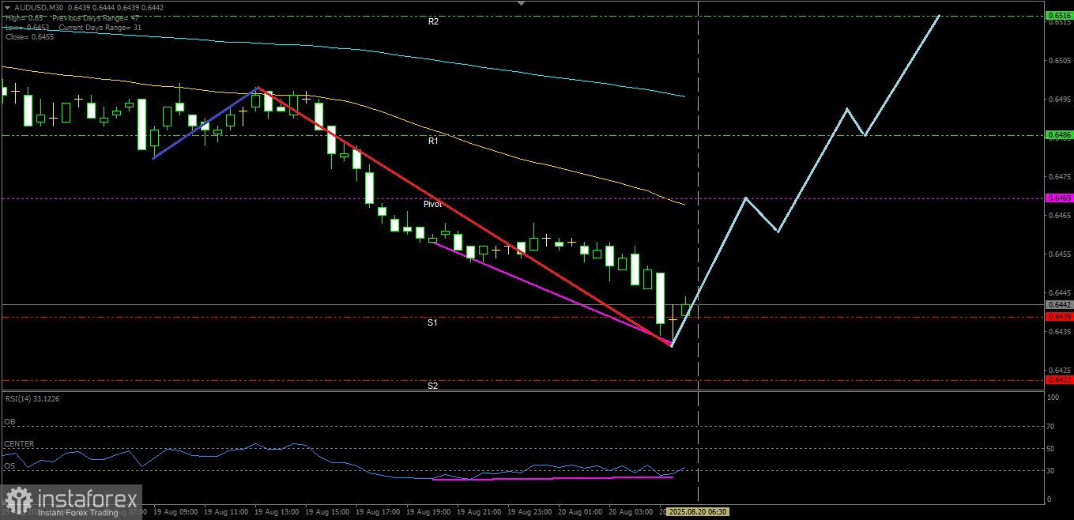The width and height of the screenshot is (1074, 520).
Task: Click the R1 level text
Action: coord(433,141)
